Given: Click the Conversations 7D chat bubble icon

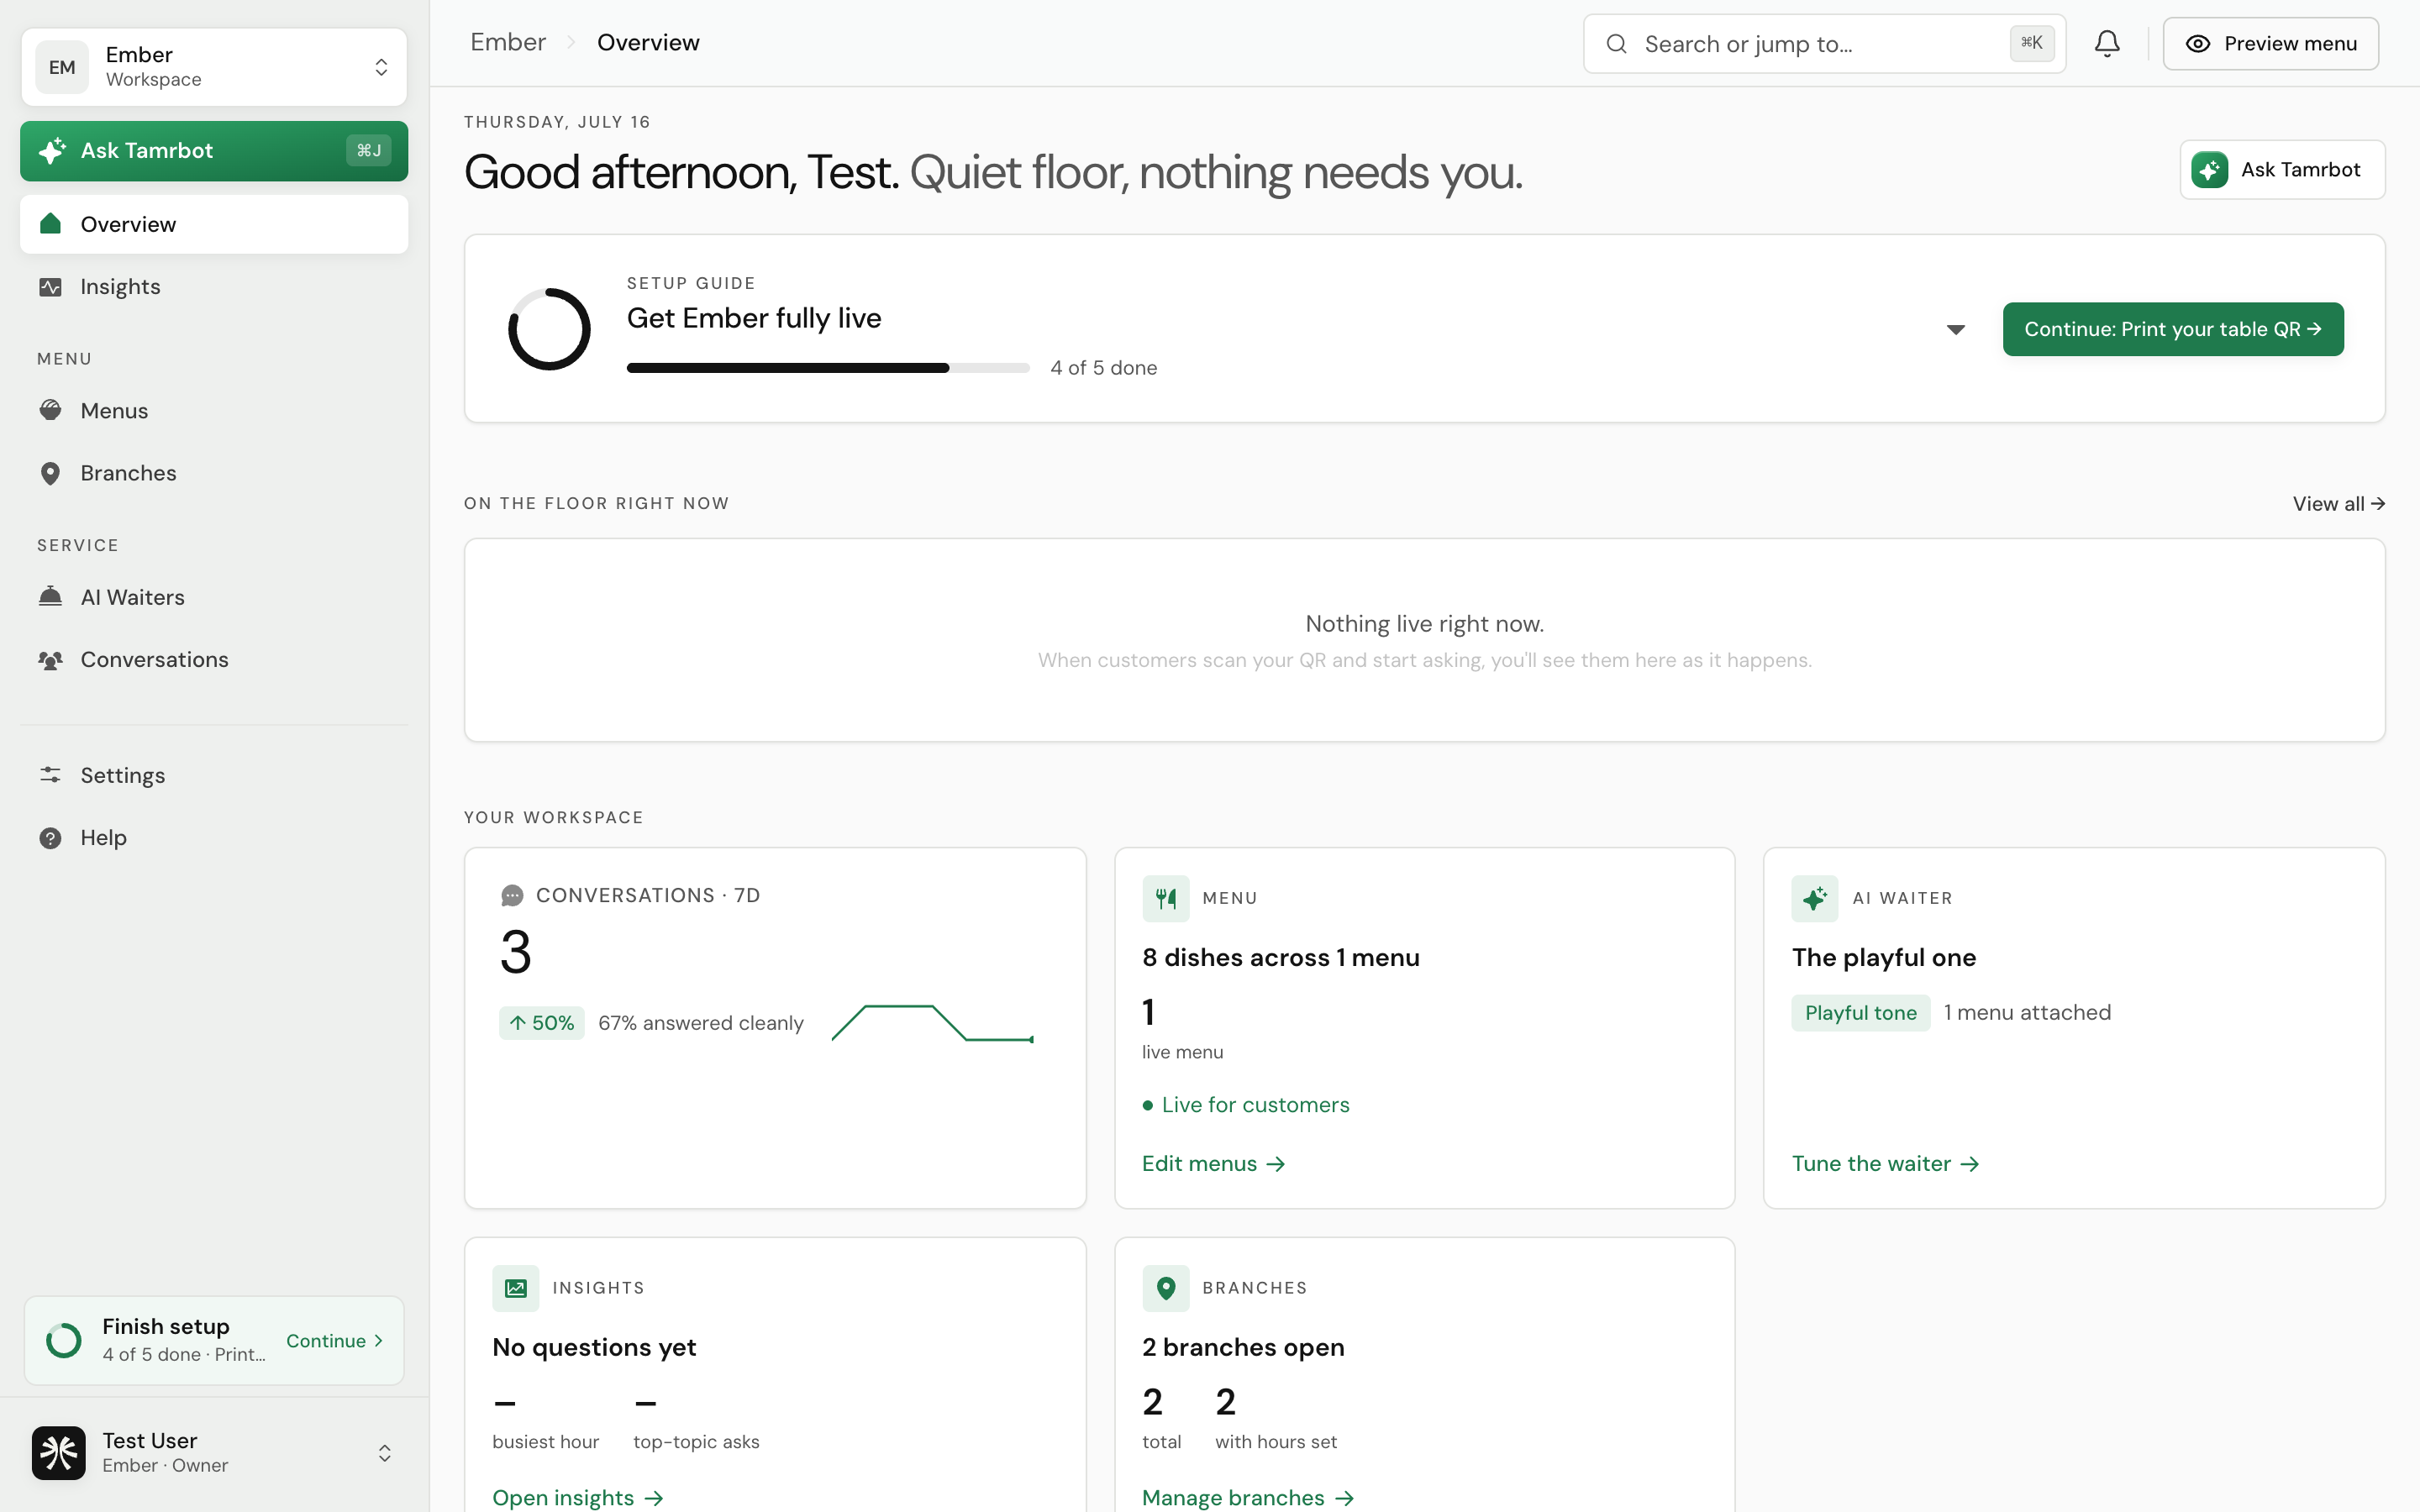Looking at the screenshot, I should click(x=511, y=896).
